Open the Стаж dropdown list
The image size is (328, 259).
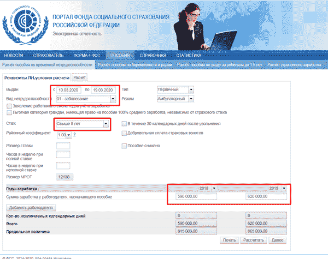[104, 124]
